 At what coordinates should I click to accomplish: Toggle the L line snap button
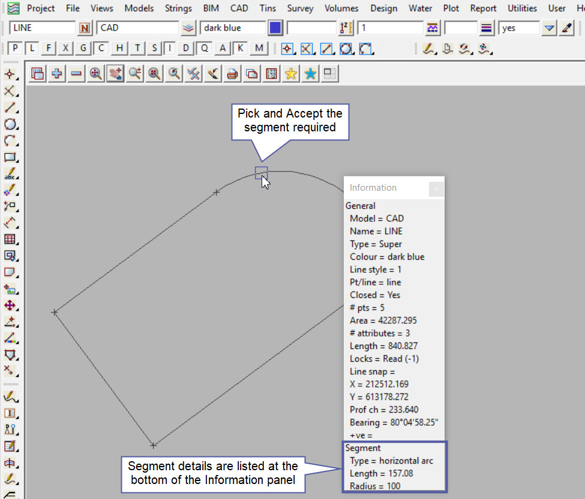point(32,49)
